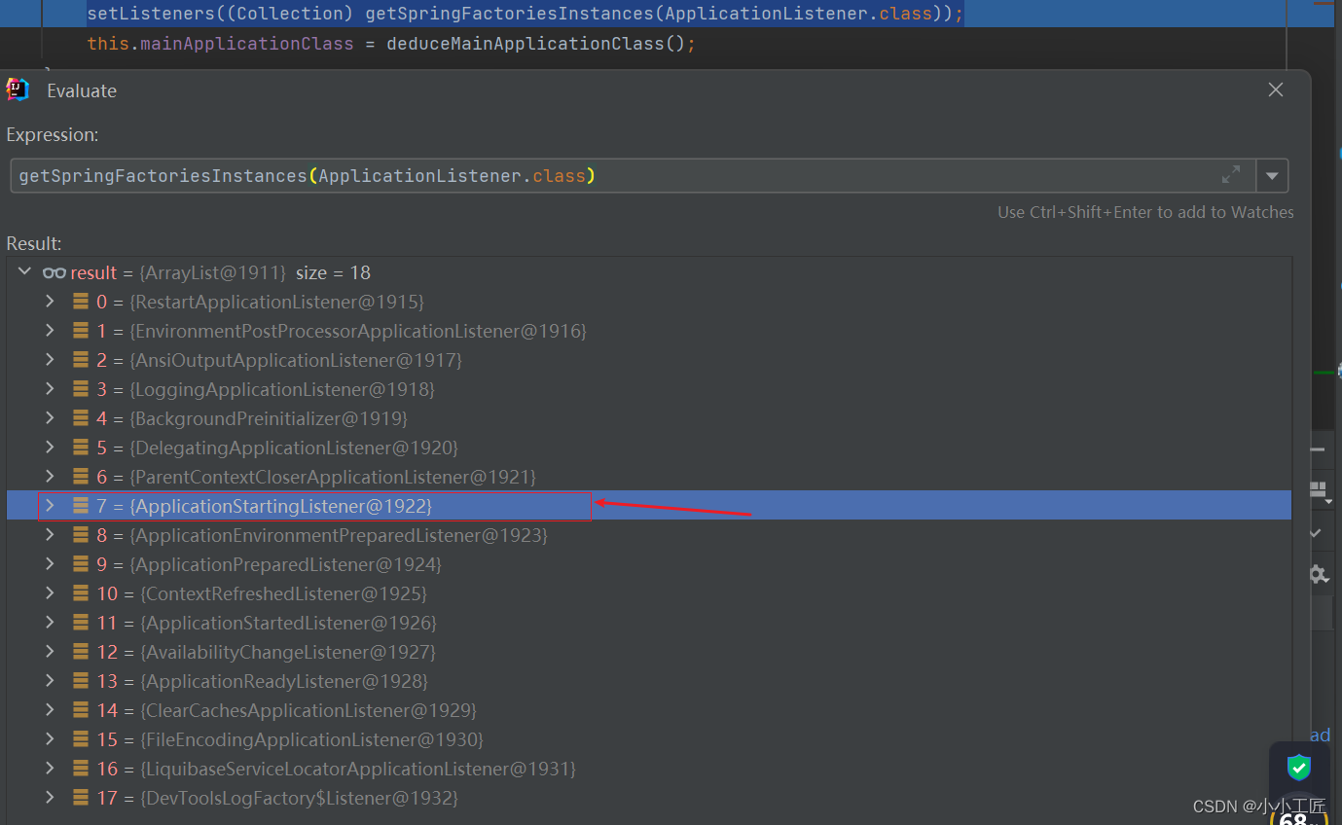Select the ApplicationEnvironmentPreparedListener@1923 row
Viewport: 1342px width, 825px height.
(x=649, y=535)
